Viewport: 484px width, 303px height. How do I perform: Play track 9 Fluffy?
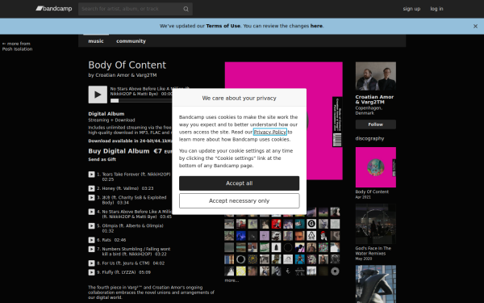tap(91, 272)
